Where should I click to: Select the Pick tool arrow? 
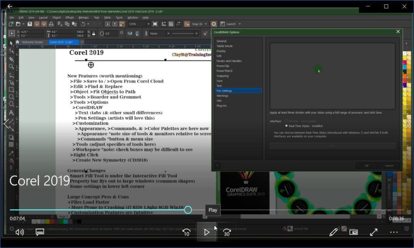[x=11, y=43]
